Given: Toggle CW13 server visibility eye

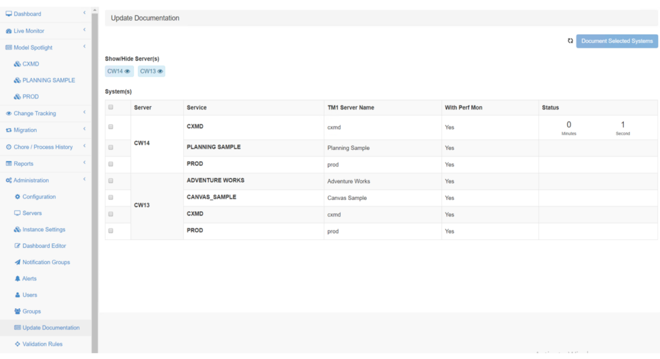Looking at the screenshot, I should [160, 71].
